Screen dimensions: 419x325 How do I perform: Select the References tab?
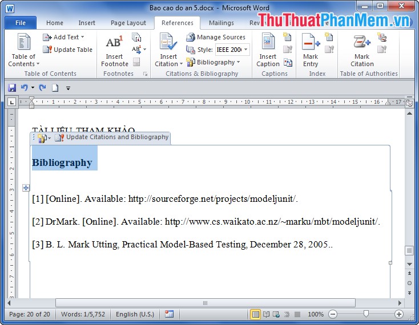point(177,23)
